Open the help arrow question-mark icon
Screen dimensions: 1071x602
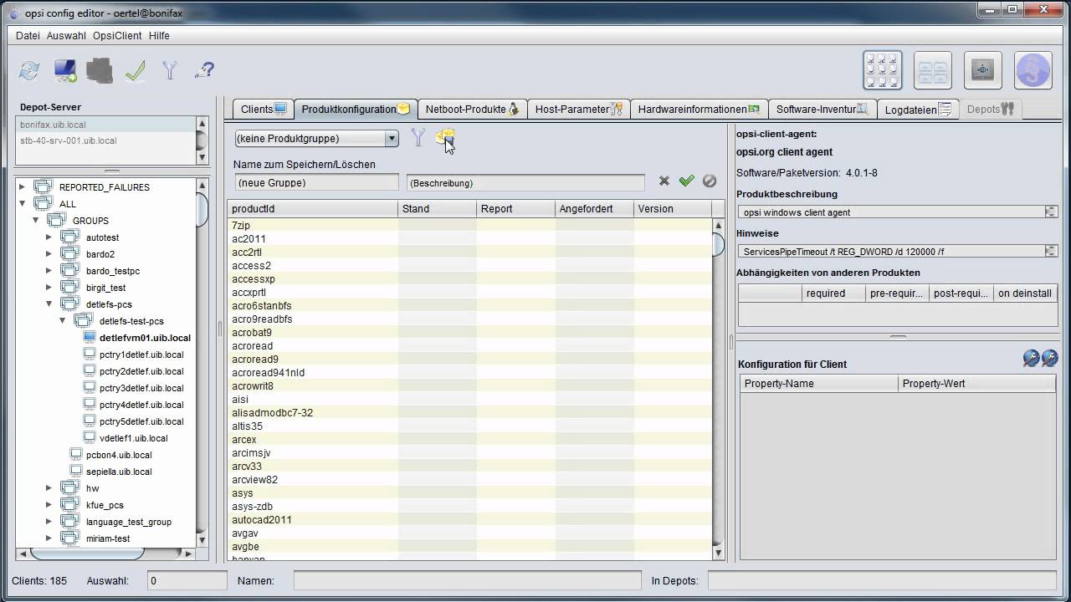click(204, 70)
